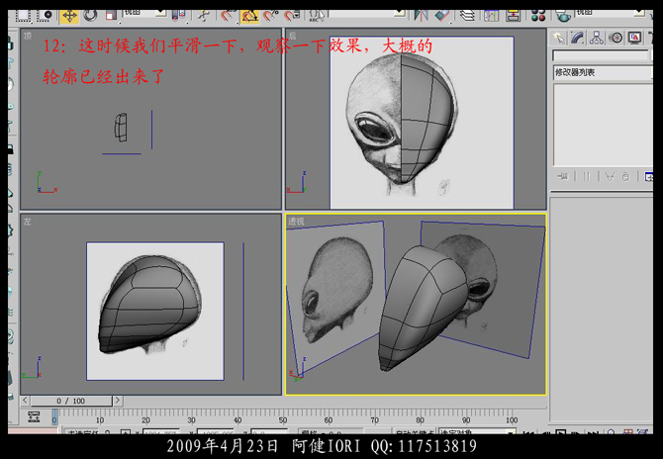Viewport: 663px width, 459px height.
Task: Click the Mirror tool icon
Action: [422, 16]
